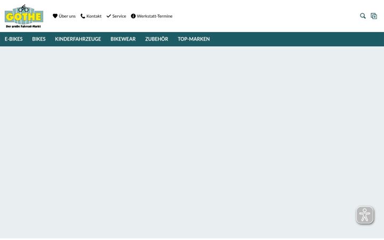Viewport: 384px width, 240px height.
Task: Click the info icon beside Werkstatt-Termine
Action: 133,16
